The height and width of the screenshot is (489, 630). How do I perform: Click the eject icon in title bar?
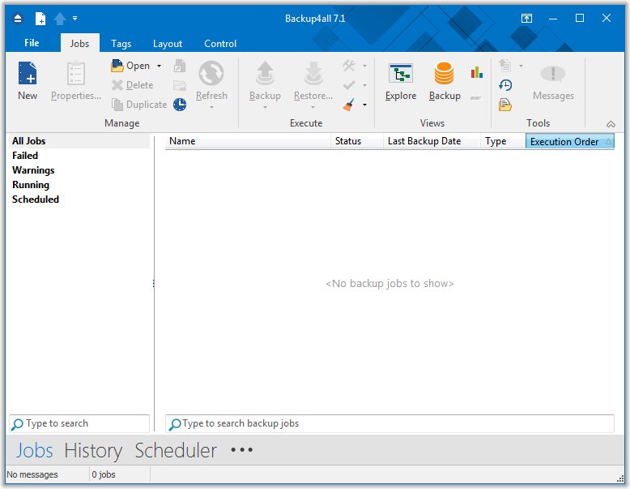click(18, 19)
